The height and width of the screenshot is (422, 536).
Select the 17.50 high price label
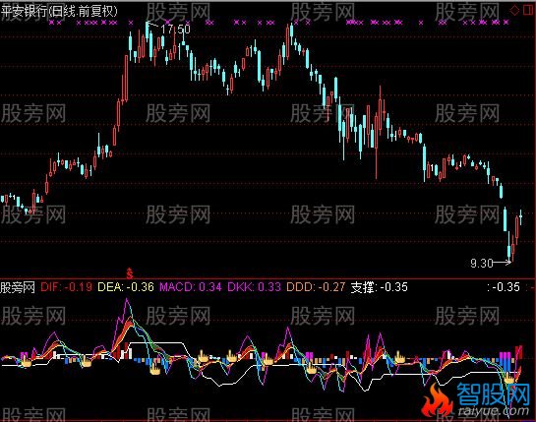click(x=175, y=30)
